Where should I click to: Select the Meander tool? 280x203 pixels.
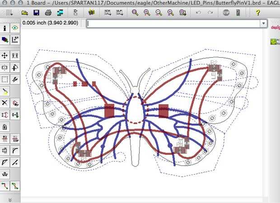tap(5, 174)
